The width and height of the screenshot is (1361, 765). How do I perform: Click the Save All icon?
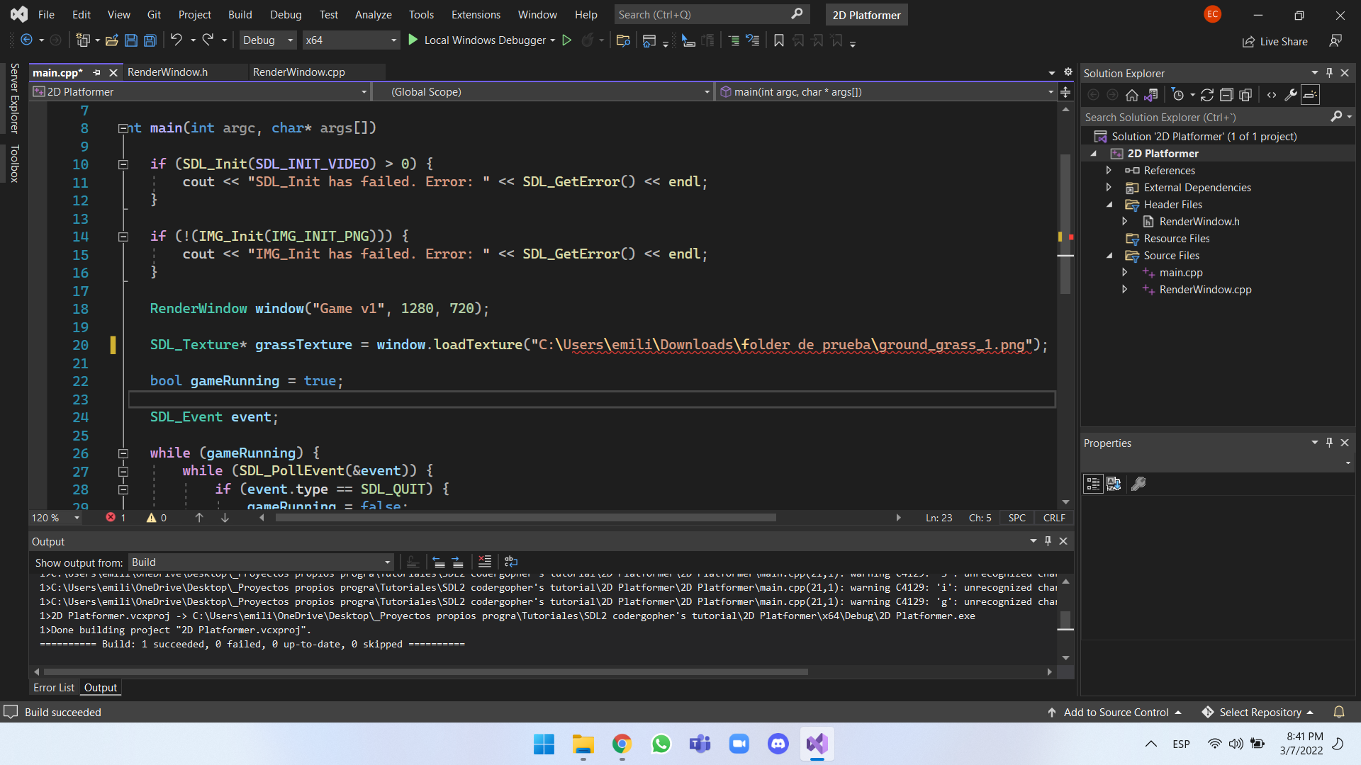[x=150, y=40]
